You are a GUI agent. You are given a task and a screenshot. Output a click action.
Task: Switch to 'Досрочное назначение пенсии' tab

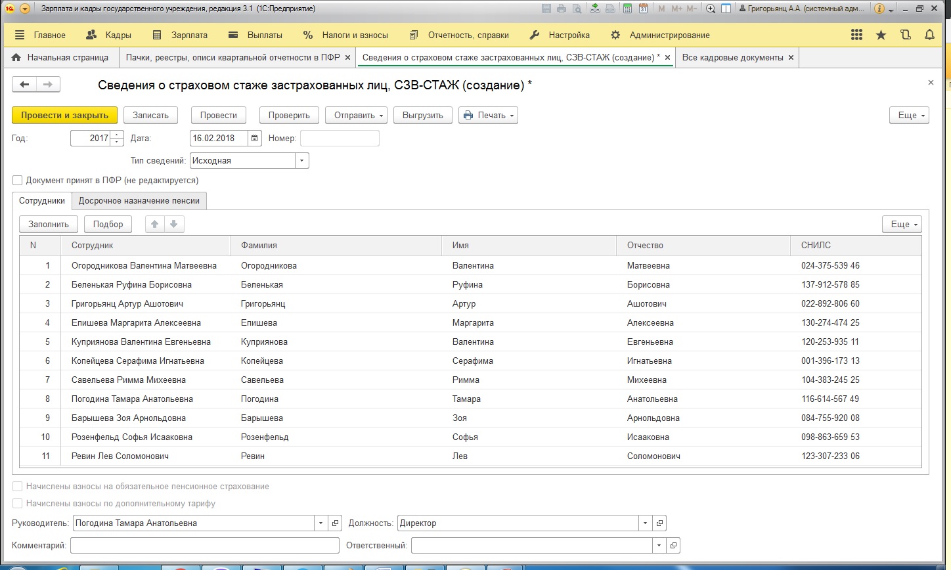(x=139, y=201)
